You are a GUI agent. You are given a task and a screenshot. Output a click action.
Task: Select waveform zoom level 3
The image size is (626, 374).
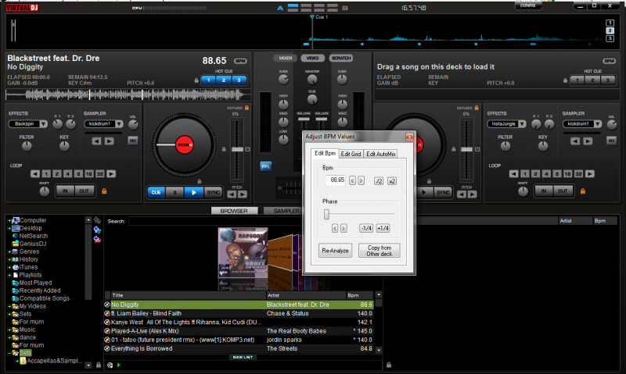610,38
